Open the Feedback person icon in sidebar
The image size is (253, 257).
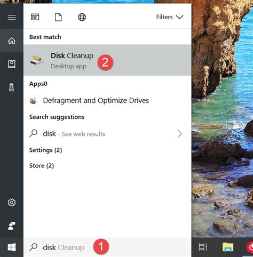pos(12,226)
